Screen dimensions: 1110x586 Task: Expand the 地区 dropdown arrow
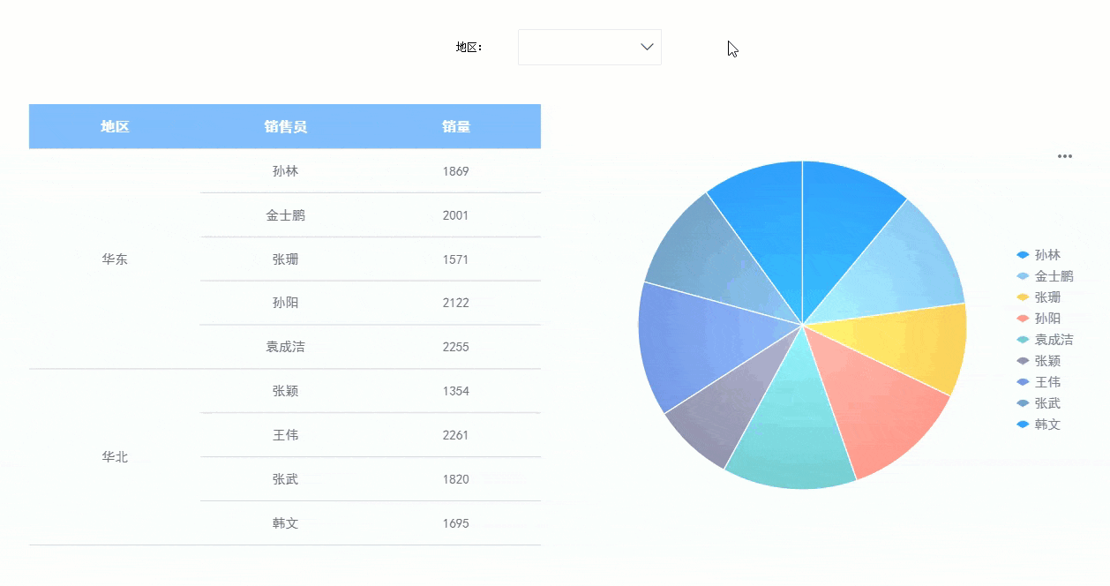coord(647,47)
